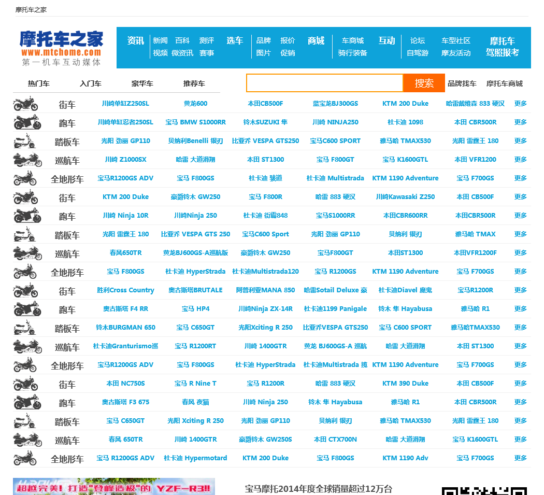Image resolution: width=544 pixels, height=495 pixels.
Task: Open 更多 in the 川崎 Z1000SX row
Action: point(520,160)
